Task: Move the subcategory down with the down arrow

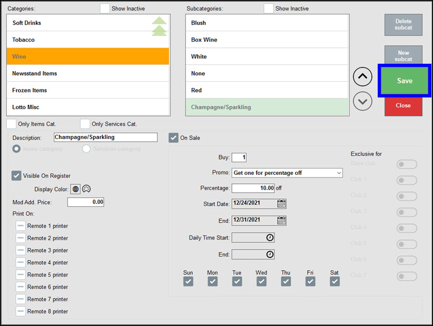Action: [362, 101]
